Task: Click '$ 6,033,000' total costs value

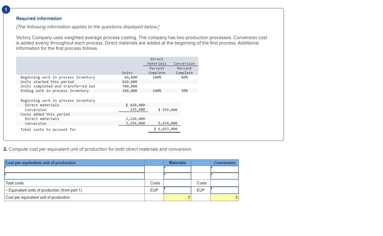Action: pos(166,129)
